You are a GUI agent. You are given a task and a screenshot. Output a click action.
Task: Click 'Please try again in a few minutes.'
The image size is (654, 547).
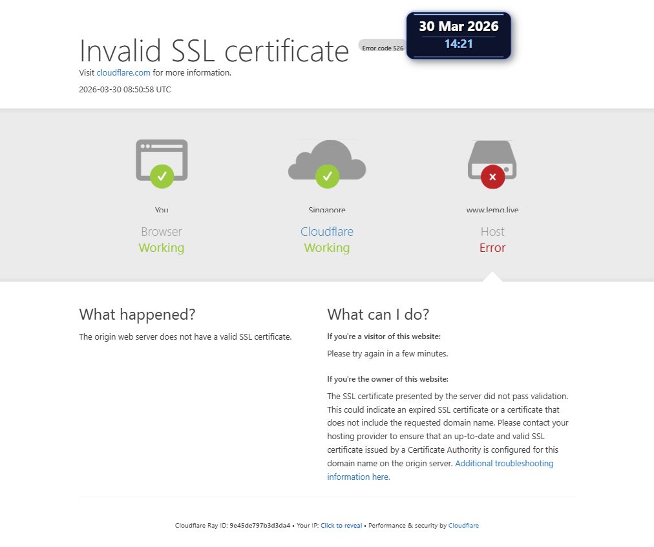point(388,353)
